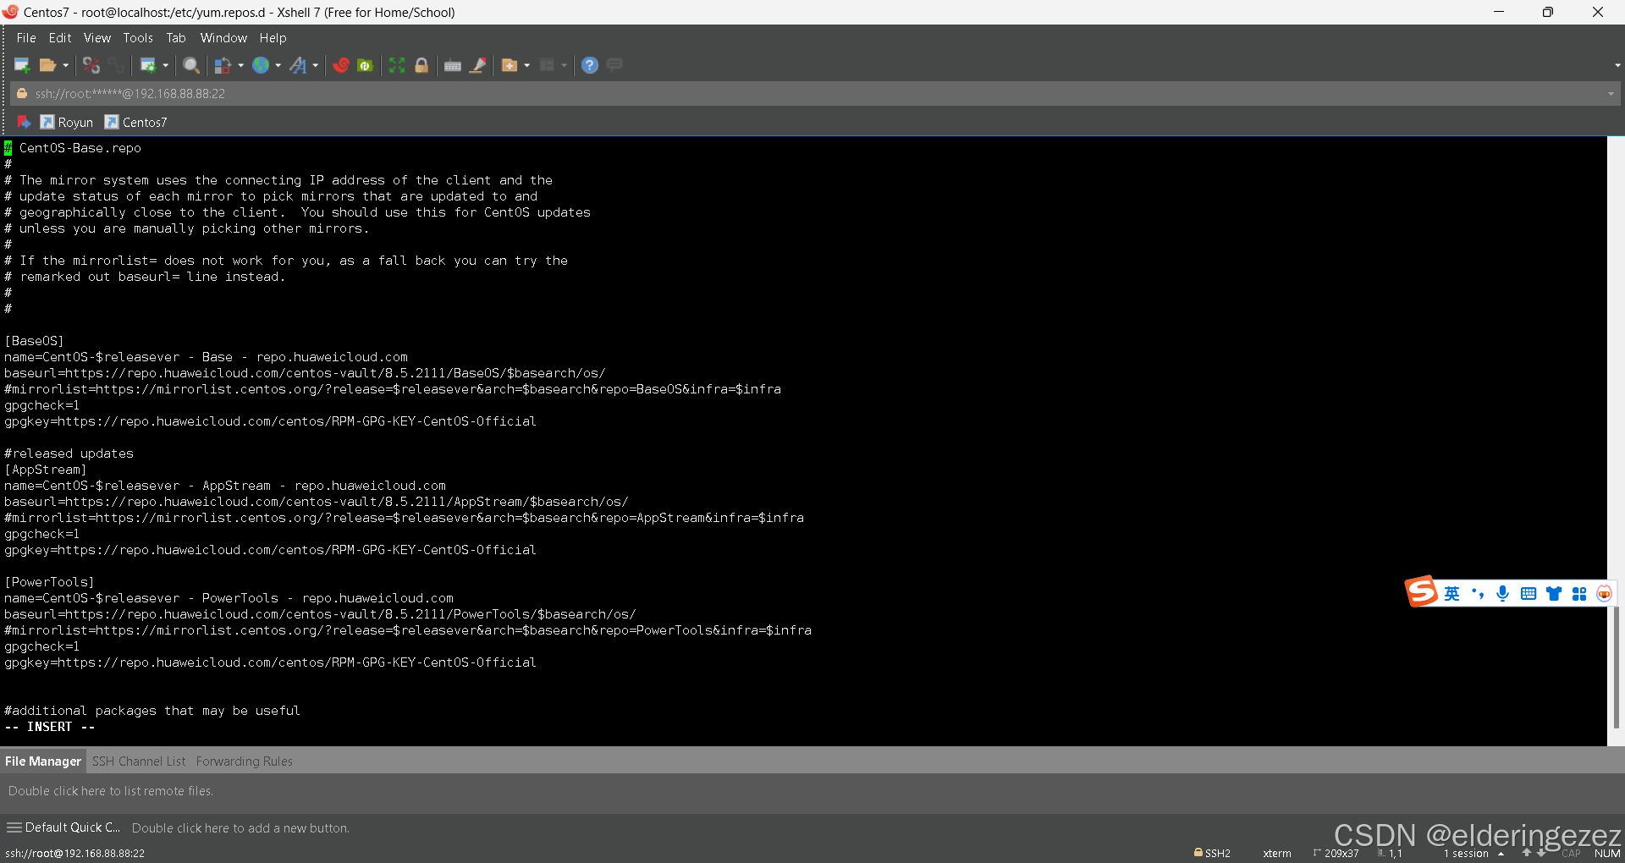This screenshot has width=1625, height=863.
Task: Click the Sogou toolbox grid icon
Action: click(x=1579, y=594)
